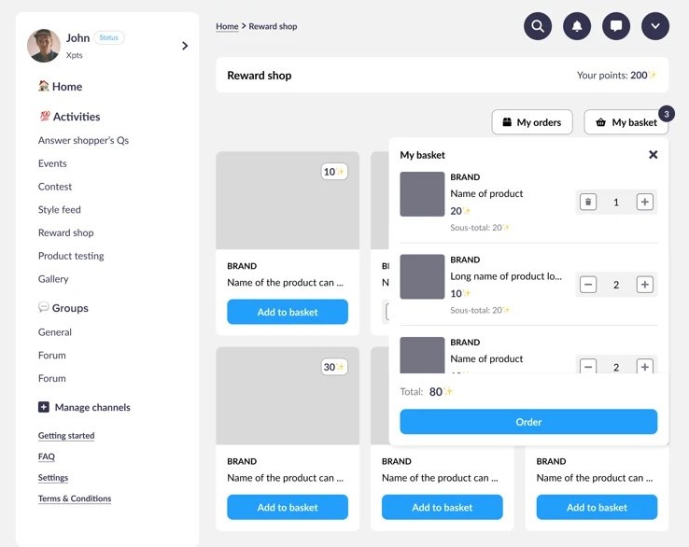This screenshot has height=547, width=689.
Task: Go to Reward shop in the sidebar
Action: [65, 233]
